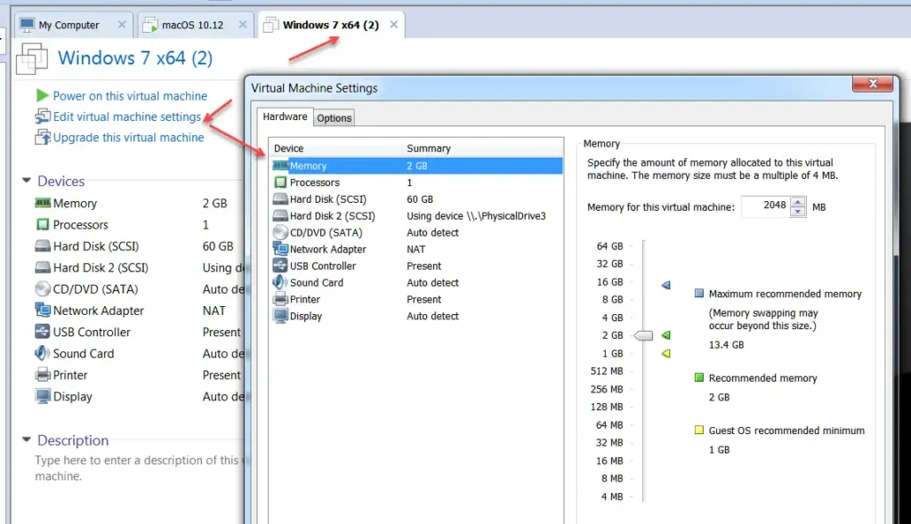The width and height of the screenshot is (911, 524).
Task: Click the Edit virtual machine settings icon
Action: pos(43,117)
